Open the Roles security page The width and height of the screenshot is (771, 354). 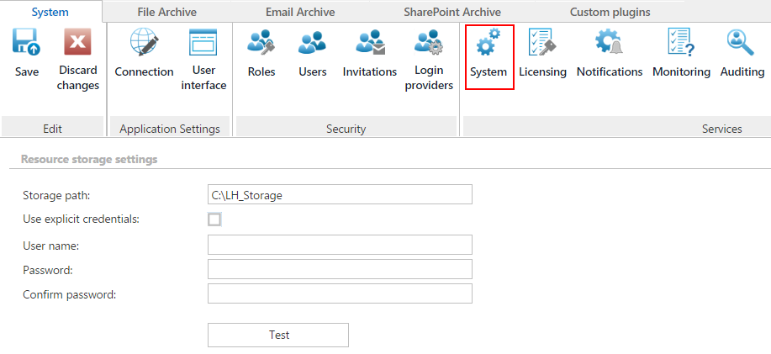pos(261,43)
